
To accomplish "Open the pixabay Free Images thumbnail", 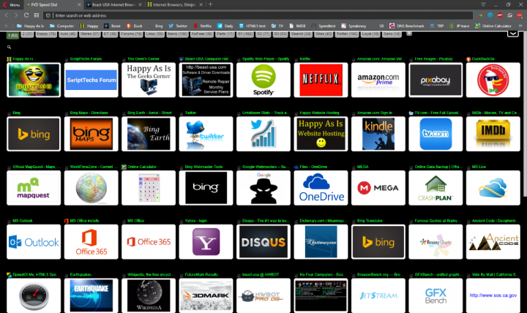I will pos(436,80).
